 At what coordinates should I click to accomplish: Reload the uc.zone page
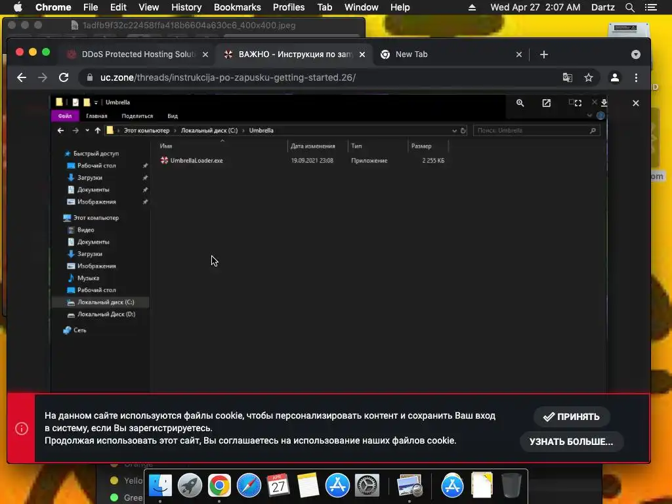64,77
